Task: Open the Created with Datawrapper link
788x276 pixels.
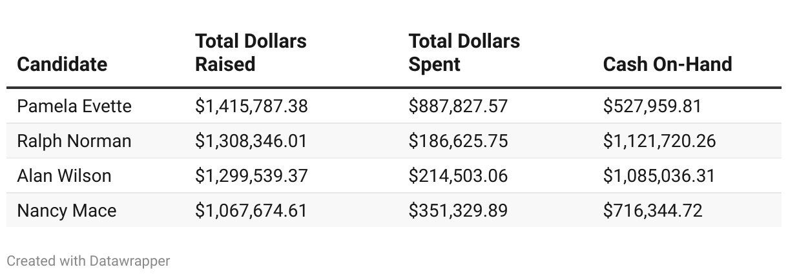Action: [x=88, y=261]
